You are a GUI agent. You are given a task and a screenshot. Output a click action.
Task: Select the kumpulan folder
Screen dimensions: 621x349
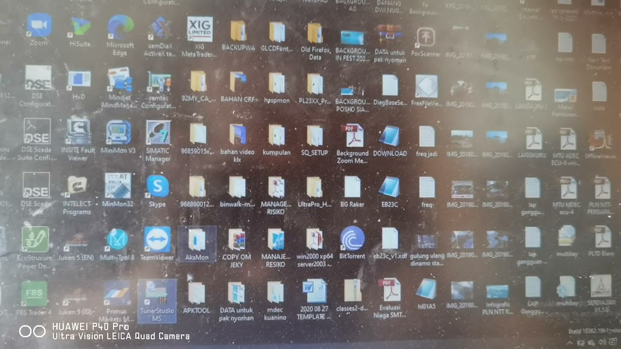tap(277, 141)
